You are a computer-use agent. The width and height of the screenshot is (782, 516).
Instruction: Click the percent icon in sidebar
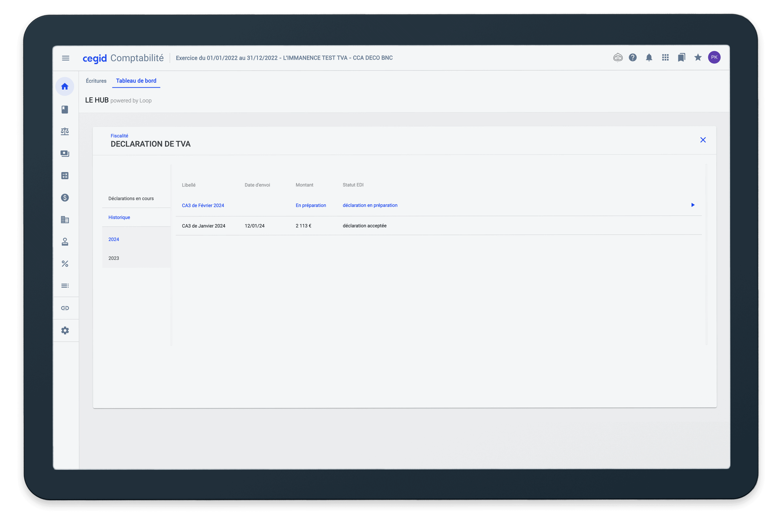point(65,264)
